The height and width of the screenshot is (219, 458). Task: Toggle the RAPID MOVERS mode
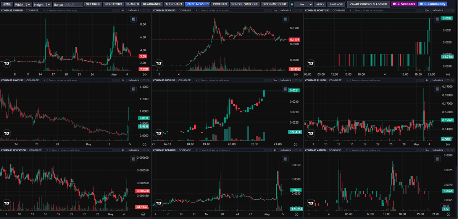click(198, 4)
